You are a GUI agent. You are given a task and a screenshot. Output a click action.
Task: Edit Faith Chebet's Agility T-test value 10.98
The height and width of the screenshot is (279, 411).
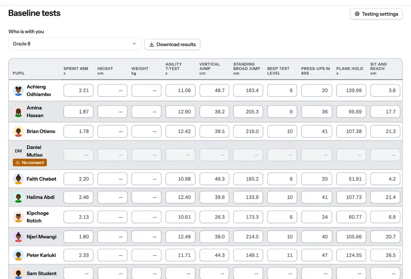pyautogui.click(x=180, y=179)
